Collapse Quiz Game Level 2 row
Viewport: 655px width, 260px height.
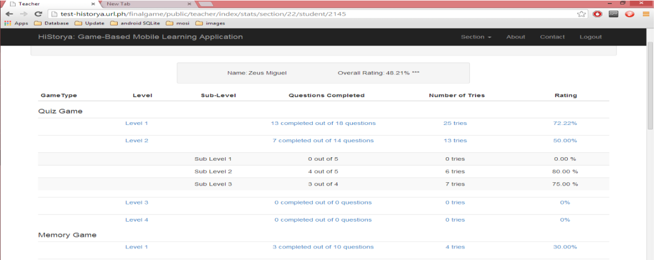[x=137, y=141]
